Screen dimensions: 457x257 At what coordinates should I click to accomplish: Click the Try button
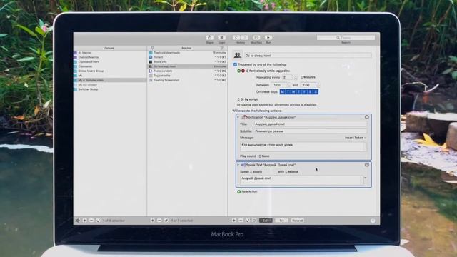[281, 221]
